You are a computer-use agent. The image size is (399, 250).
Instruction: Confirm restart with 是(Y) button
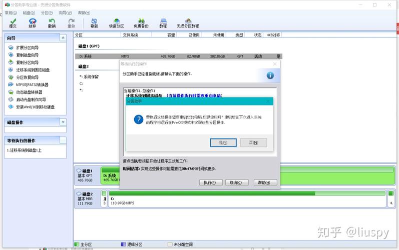pyautogui.click(x=223, y=142)
